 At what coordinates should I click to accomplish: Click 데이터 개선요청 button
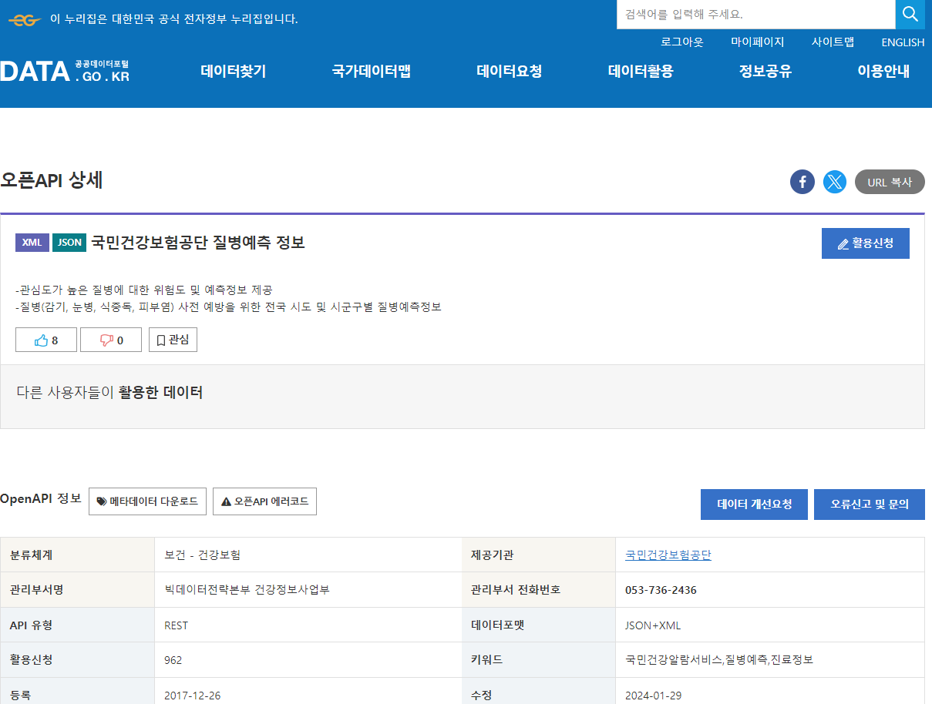pos(754,505)
